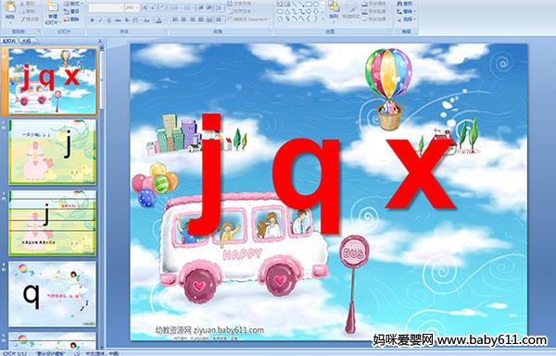Align text right in the paragraph group

pos(192,19)
